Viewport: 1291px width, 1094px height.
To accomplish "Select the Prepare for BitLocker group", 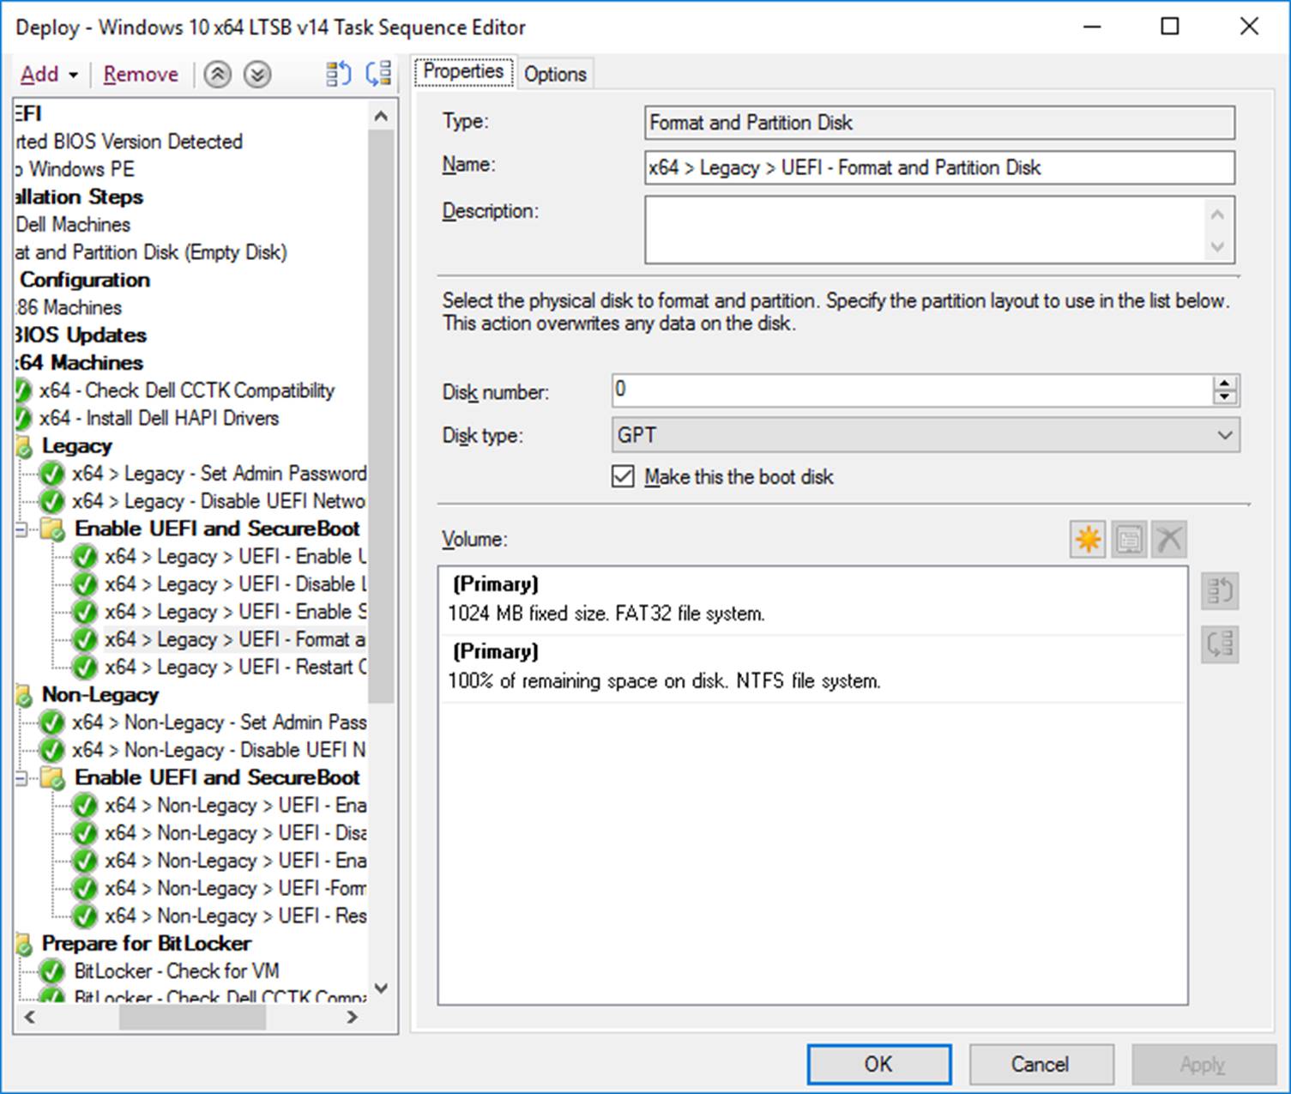I will point(147,944).
